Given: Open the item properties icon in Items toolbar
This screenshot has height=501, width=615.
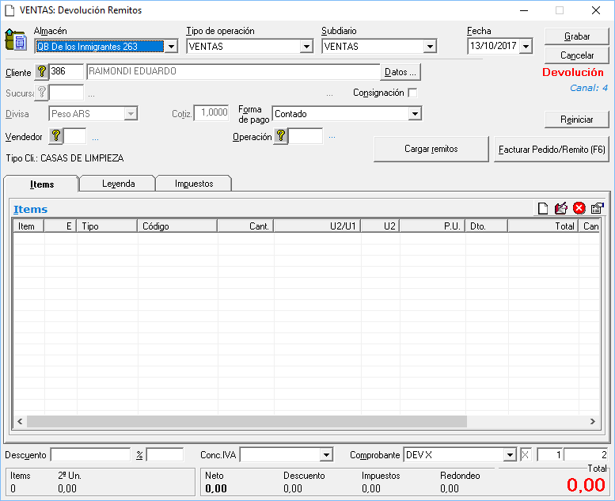Looking at the screenshot, I should (598, 209).
